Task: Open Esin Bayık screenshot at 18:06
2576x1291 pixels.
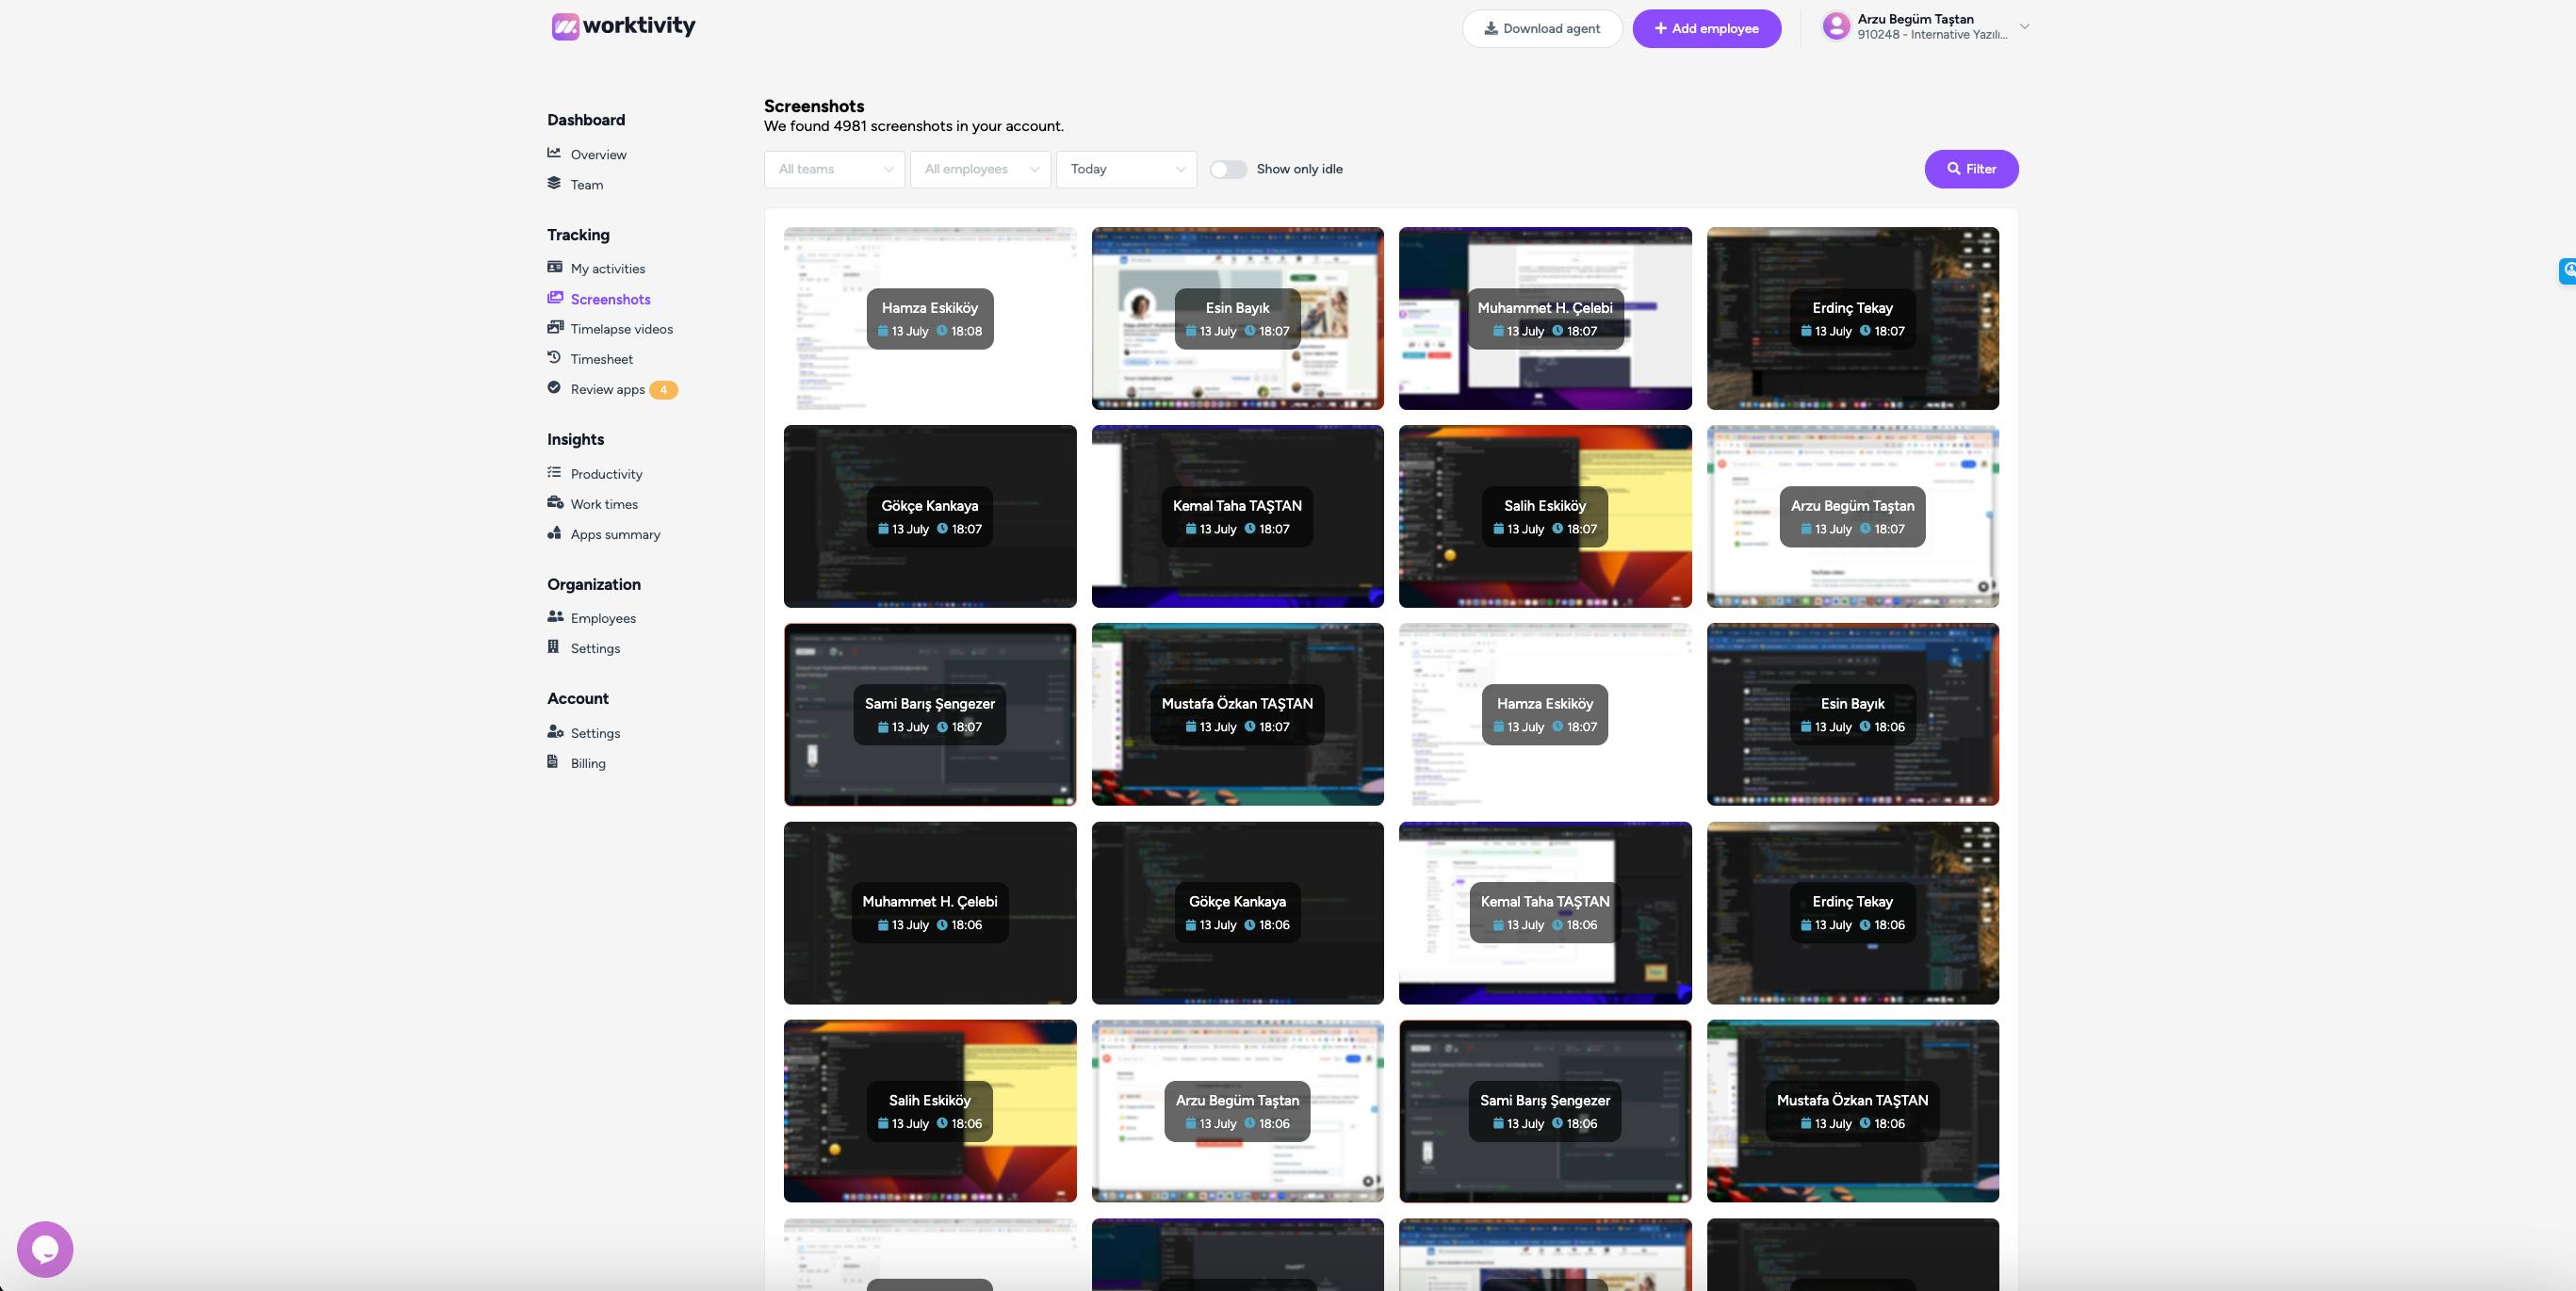Action: pyautogui.click(x=1853, y=714)
